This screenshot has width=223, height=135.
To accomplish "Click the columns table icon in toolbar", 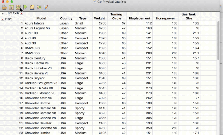I will point(11,7).
